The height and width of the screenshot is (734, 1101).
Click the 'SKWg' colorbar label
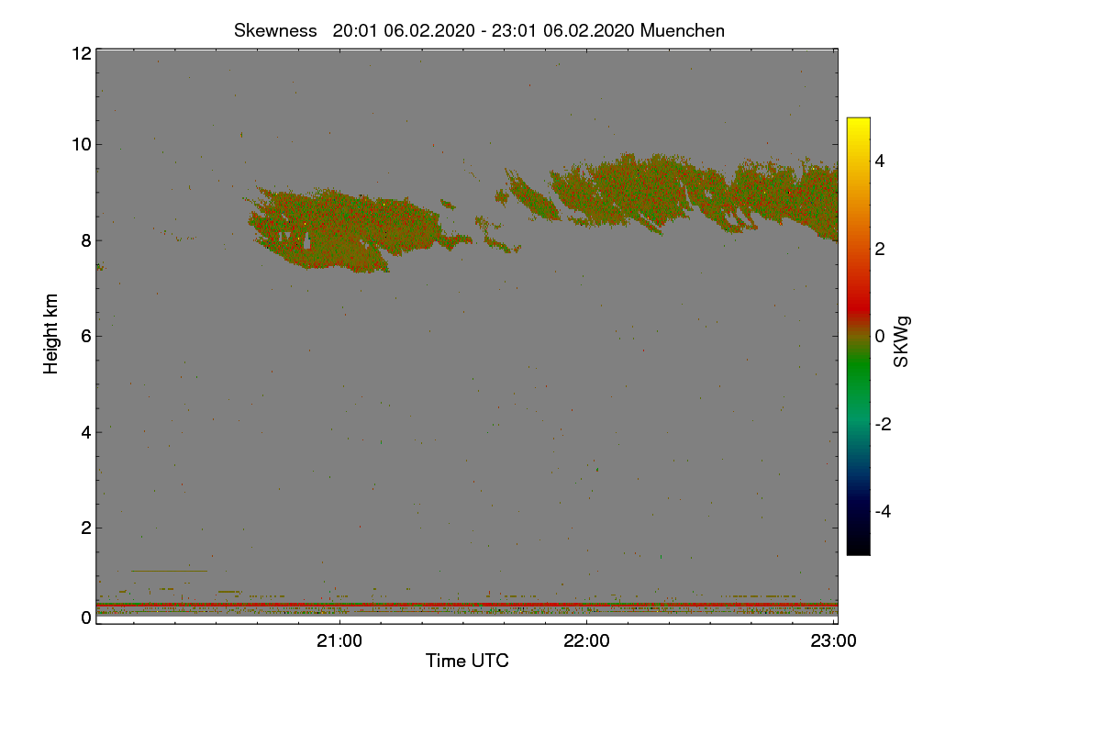click(902, 341)
